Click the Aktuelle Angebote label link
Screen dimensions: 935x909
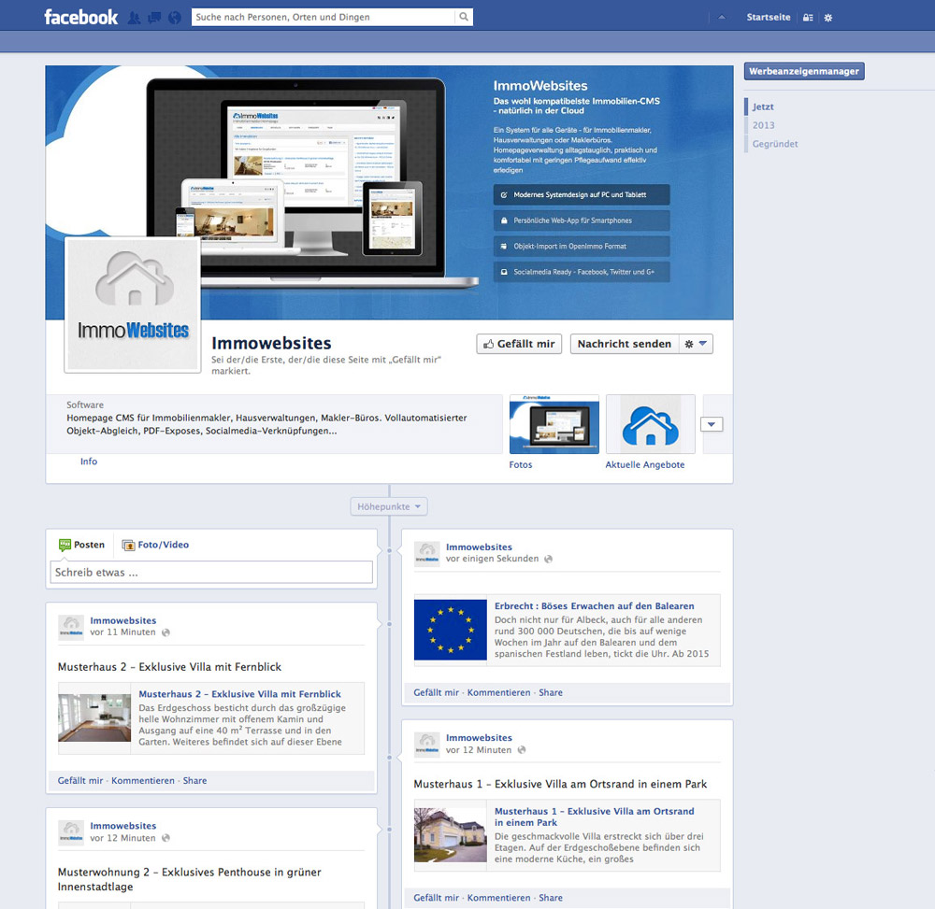pos(644,464)
